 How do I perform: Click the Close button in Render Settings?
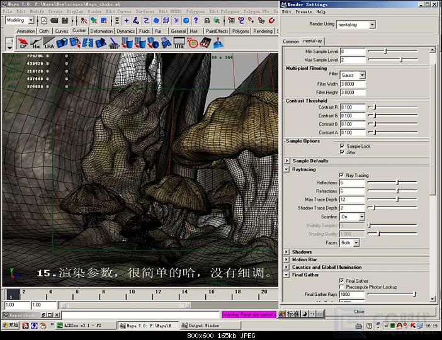point(359,312)
